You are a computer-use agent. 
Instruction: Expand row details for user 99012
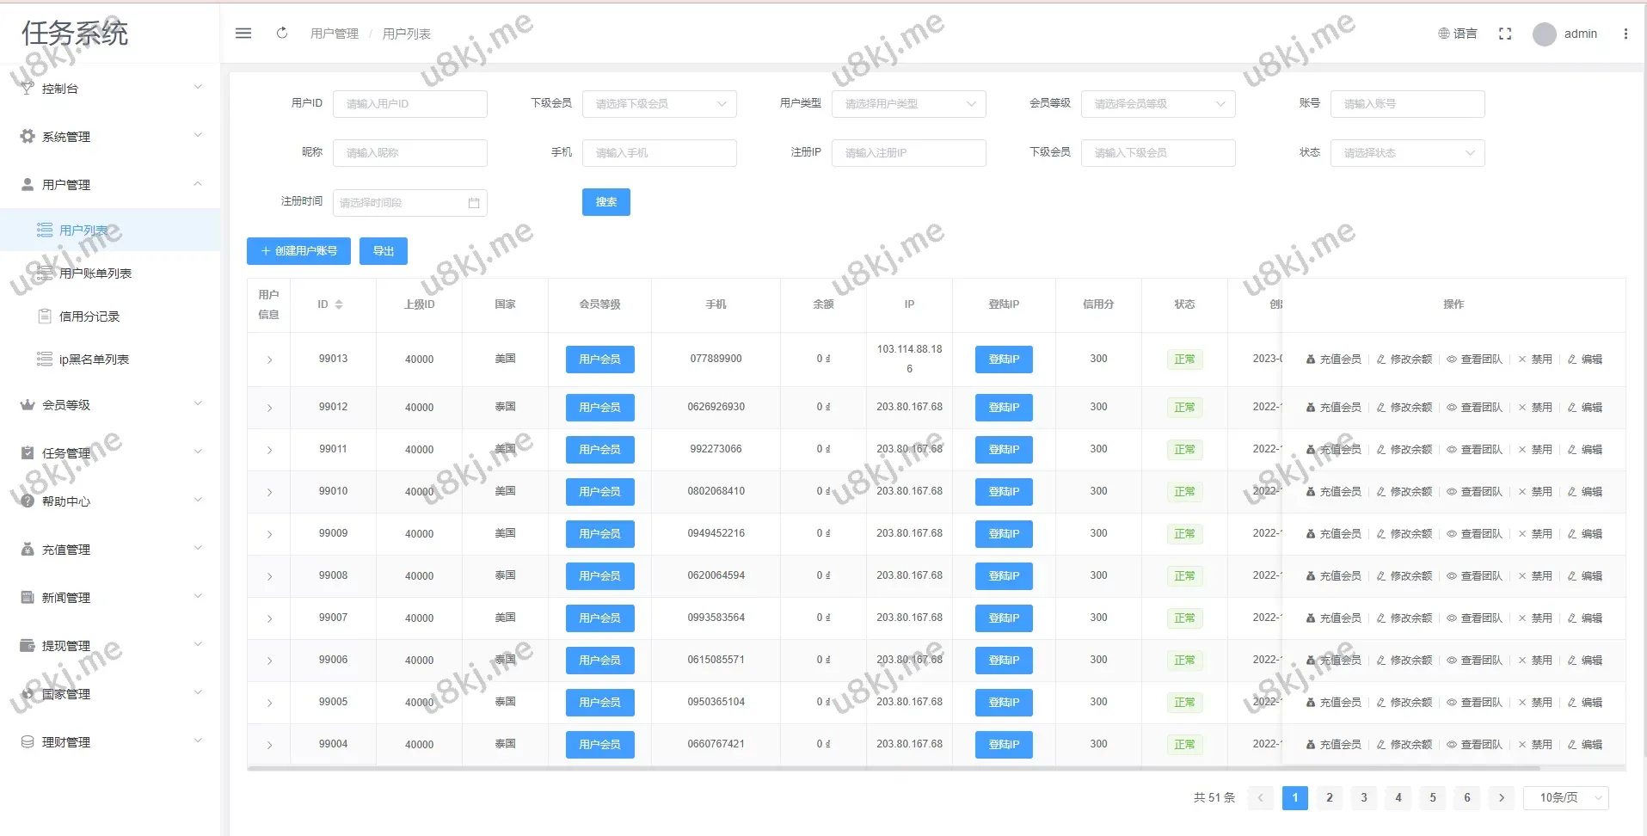269,408
